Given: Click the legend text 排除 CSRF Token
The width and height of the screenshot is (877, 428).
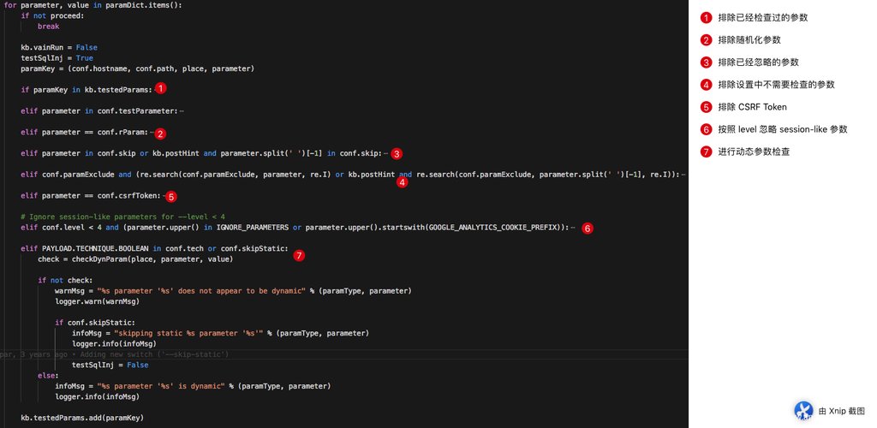Looking at the screenshot, I should point(751,107).
